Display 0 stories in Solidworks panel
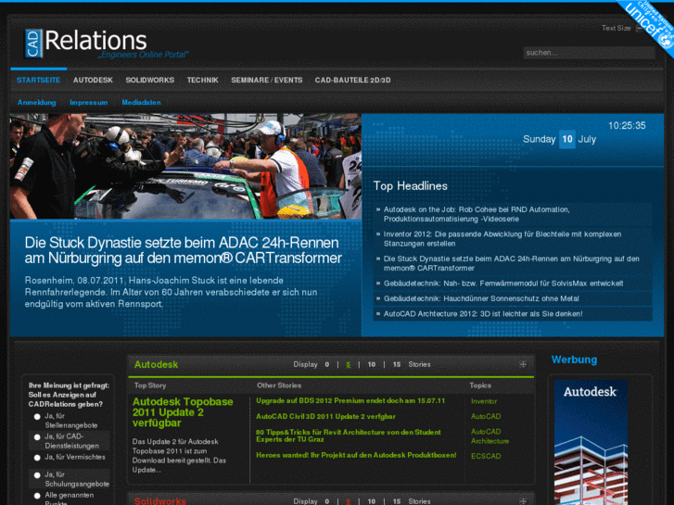674x505 pixels. point(326,501)
